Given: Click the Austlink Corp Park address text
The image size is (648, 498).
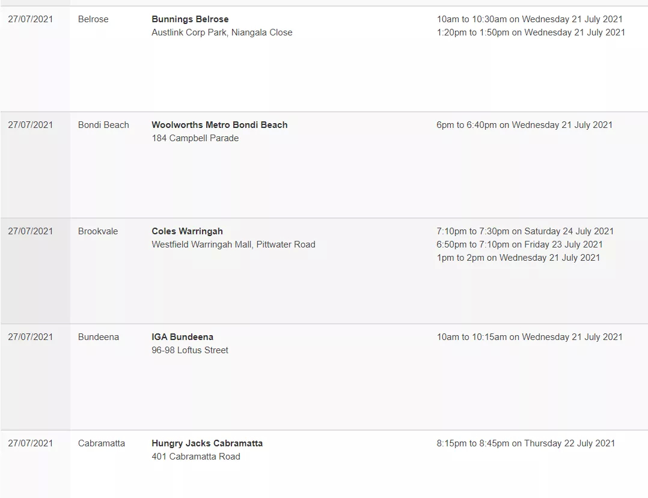Looking at the screenshot, I should point(221,32).
